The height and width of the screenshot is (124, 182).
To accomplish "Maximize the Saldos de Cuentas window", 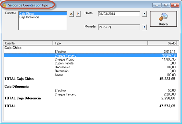I will tap(166, 5).
